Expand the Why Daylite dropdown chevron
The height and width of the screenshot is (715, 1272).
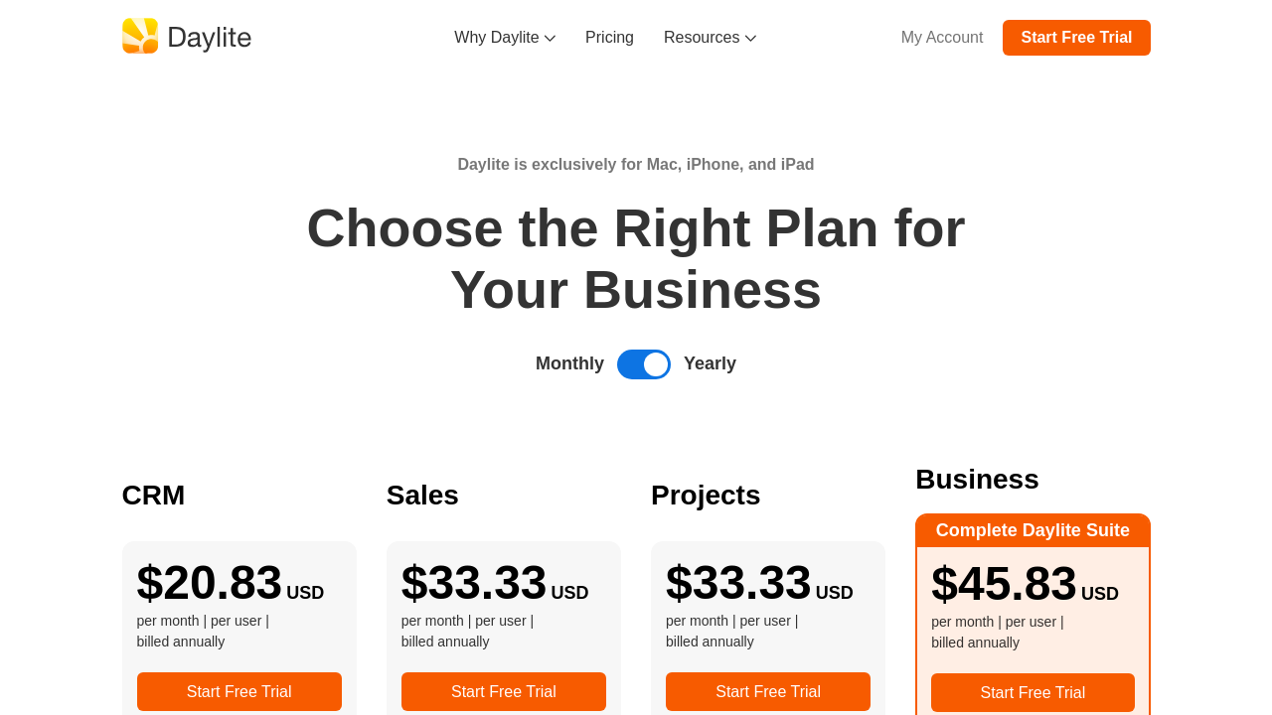tap(550, 39)
